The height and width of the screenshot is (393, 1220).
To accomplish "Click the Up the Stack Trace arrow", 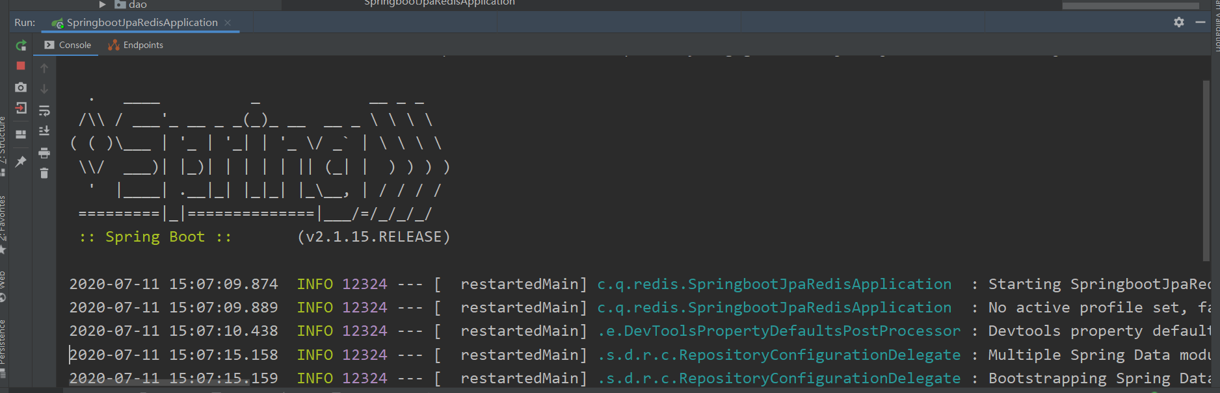I will coord(44,68).
